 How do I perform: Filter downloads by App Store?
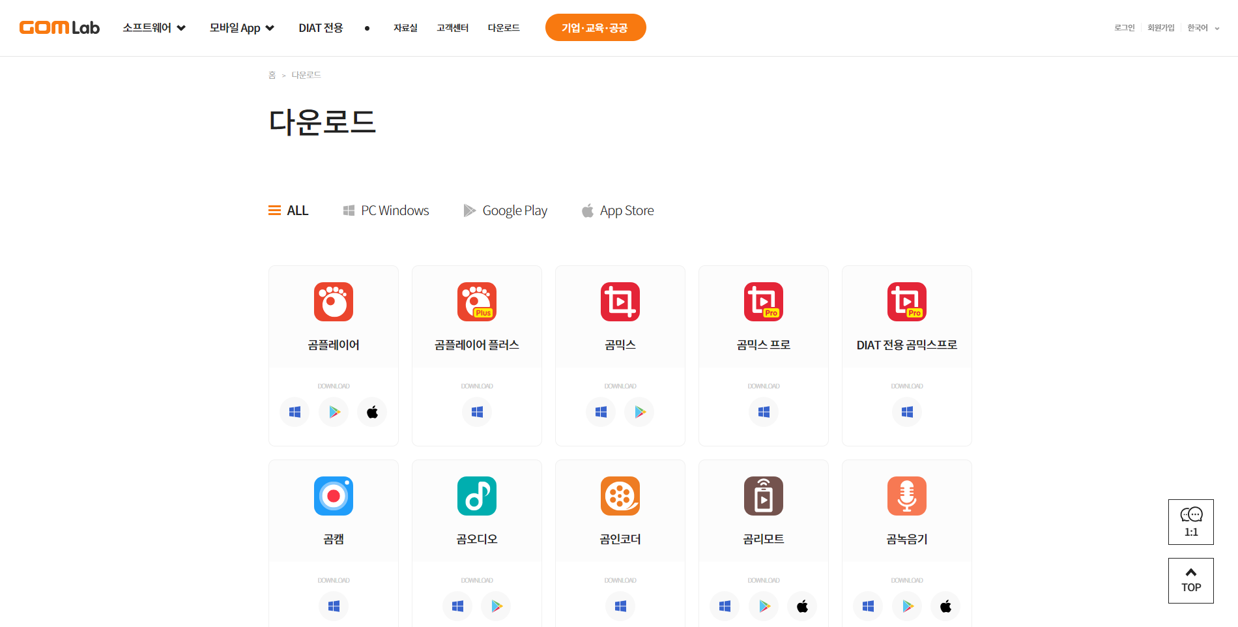coord(618,211)
